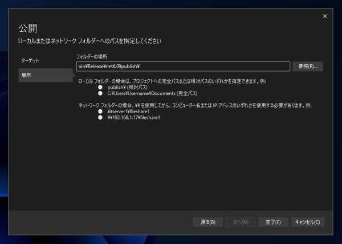Click the 参照(R)... browse button
This screenshot has height=244, width=342.
tap(308, 67)
